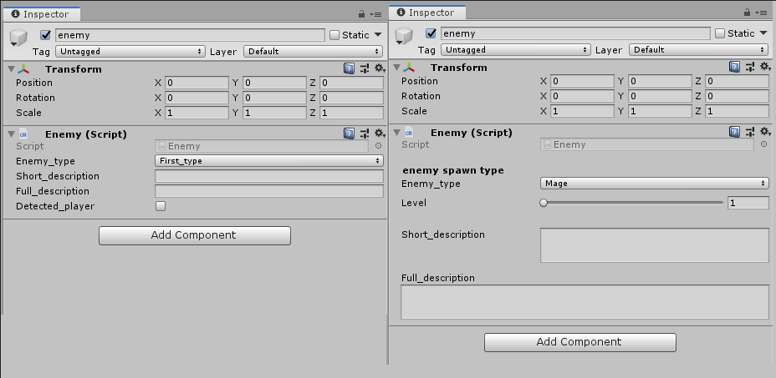776x378 pixels.
Task: Click Transform presets icon in left Inspector
Action: click(365, 68)
